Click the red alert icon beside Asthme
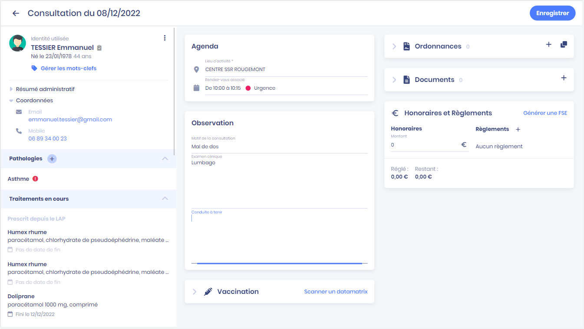The height and width of the screenshot is (329, 584). 36,179
